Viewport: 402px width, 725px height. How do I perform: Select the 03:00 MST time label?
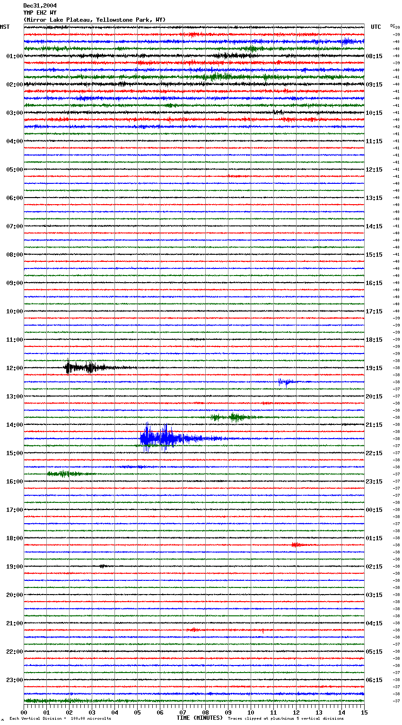15,113
